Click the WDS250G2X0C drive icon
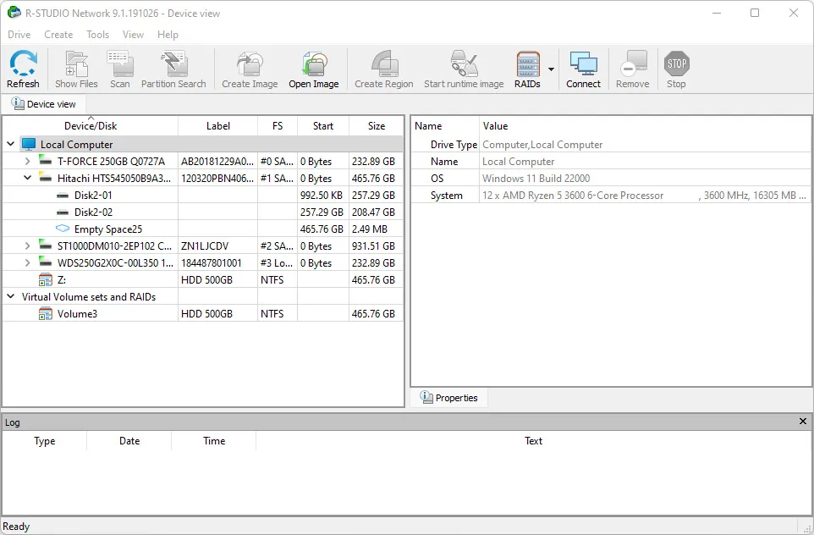Screen dimensions: 814x535 [46, 262]
